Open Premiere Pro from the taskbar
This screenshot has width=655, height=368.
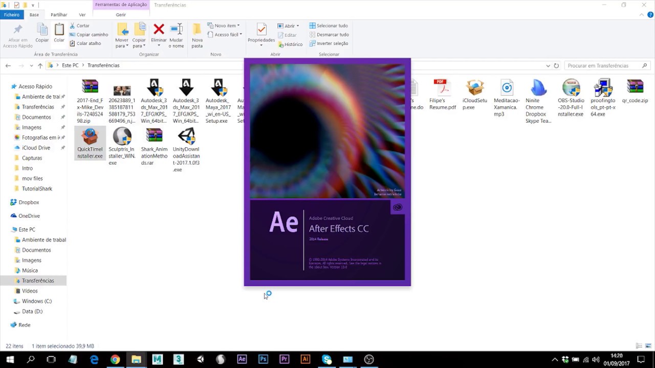point(284,359)
